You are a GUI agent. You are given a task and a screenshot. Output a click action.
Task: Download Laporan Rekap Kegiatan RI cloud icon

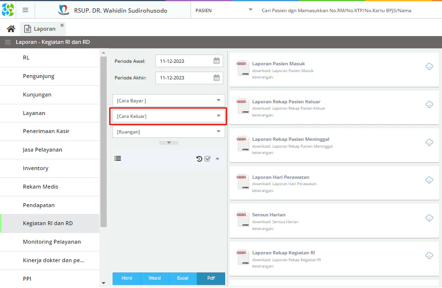click(429, 255)
